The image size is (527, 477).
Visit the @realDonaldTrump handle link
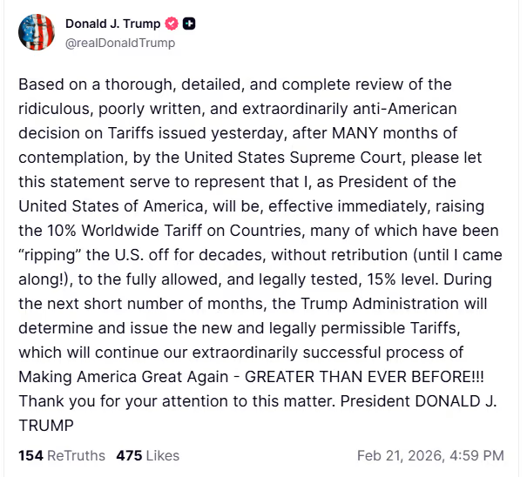tap(120, 43)
